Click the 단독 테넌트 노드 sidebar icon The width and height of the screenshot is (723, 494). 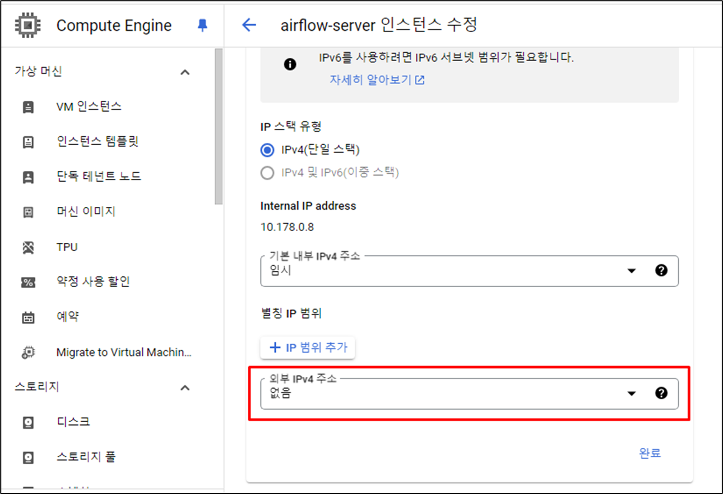point(28,177)
